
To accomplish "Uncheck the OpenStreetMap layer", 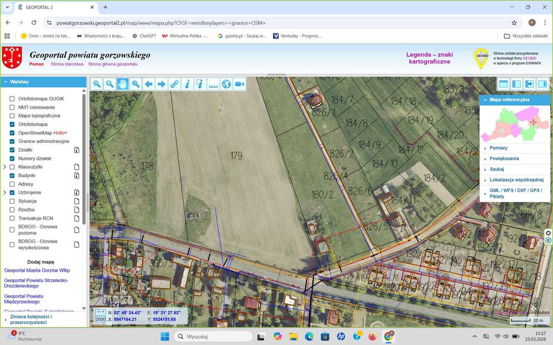I will (x=12, y=132).
